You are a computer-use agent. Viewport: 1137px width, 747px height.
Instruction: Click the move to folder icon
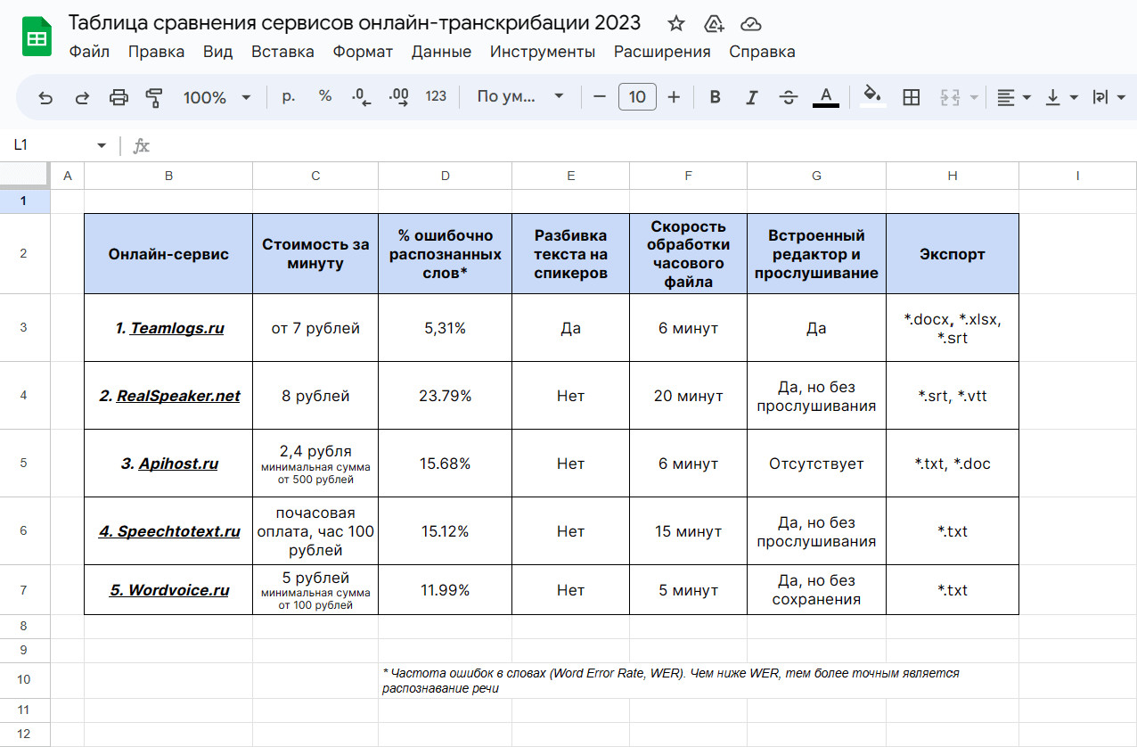[x=714, y=24]
